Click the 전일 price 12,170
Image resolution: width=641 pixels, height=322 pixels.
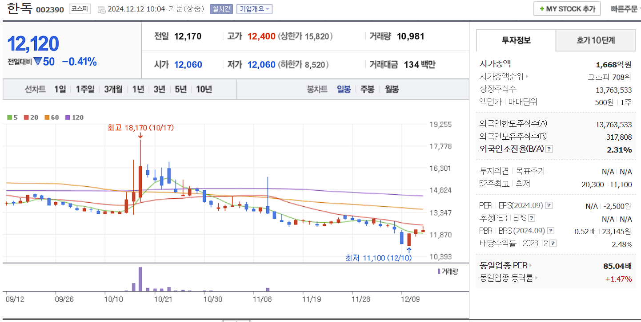[x=188, y=36]
